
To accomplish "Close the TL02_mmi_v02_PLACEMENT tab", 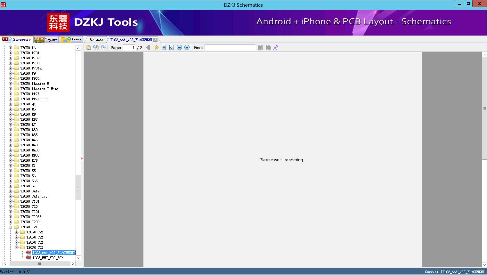I will pos(155,40).
